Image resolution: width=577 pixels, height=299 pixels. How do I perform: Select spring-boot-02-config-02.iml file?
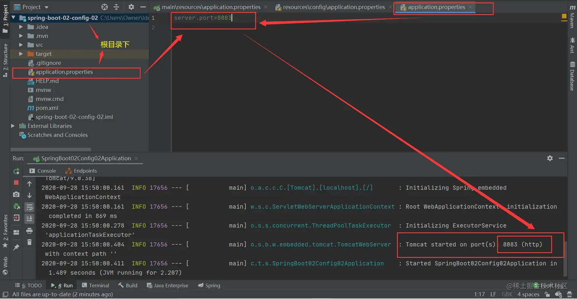click(x=74, y=117)
